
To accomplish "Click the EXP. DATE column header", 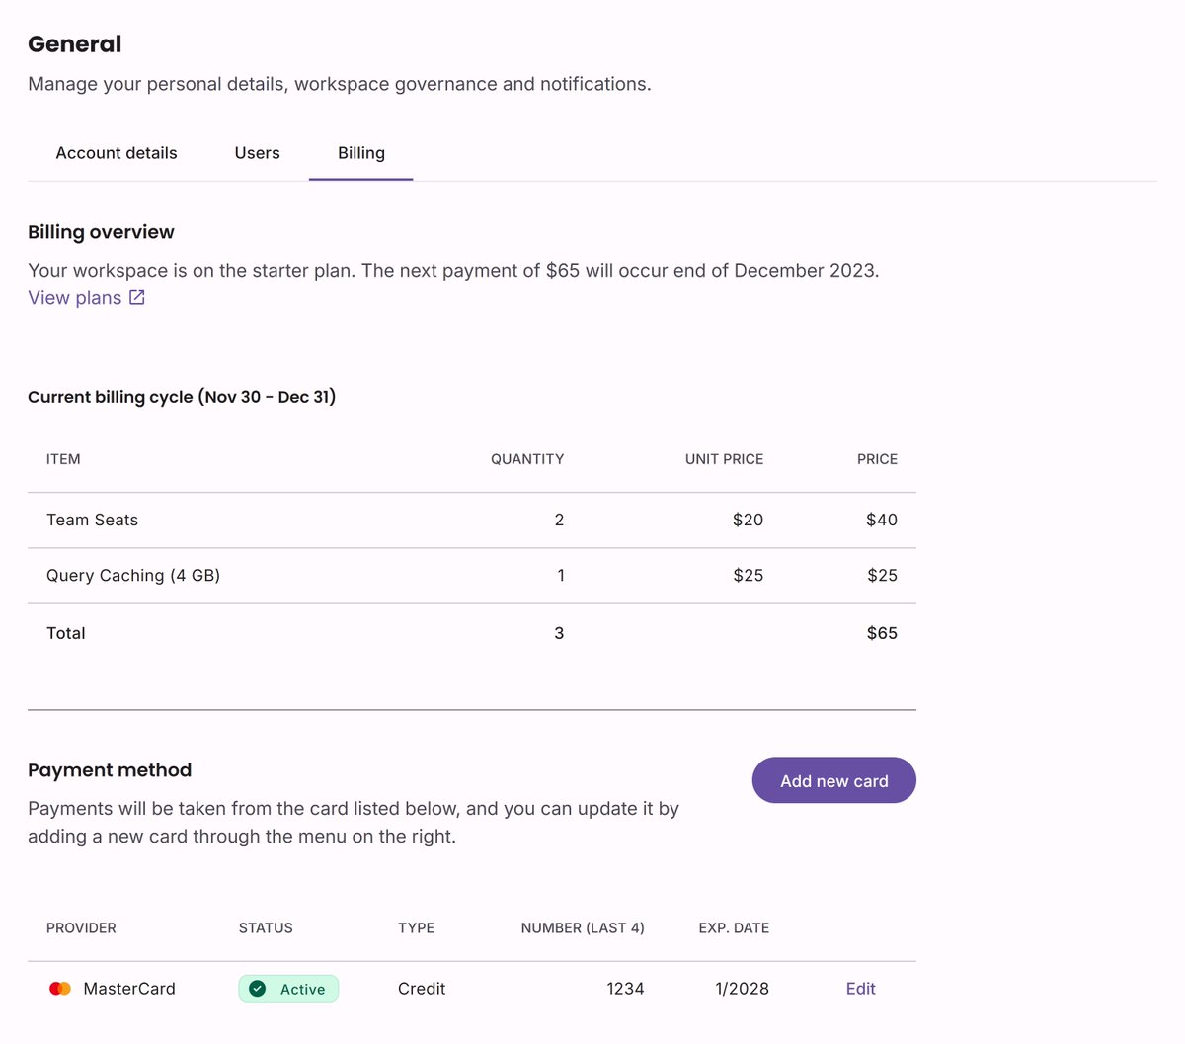I will coord(734,928).
